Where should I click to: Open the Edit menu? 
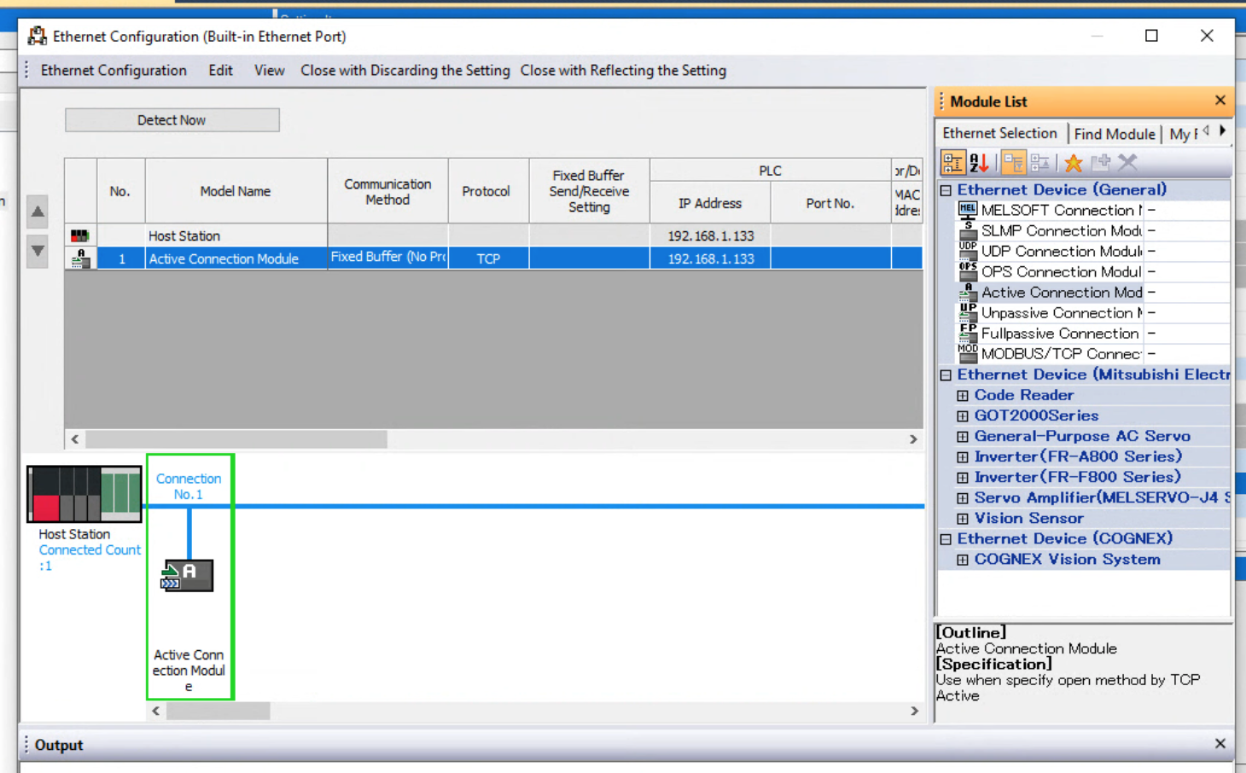point(220,71)
